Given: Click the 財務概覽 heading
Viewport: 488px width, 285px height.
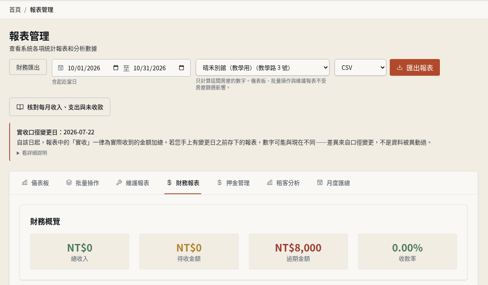Looking at the screenshot, I should [45, 221].
